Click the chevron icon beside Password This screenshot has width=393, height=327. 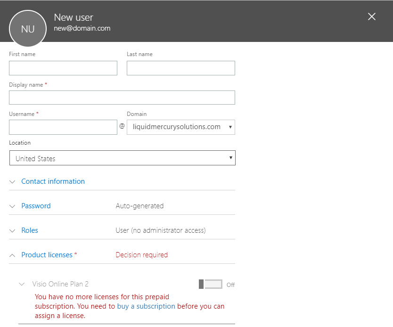(12, 206)
